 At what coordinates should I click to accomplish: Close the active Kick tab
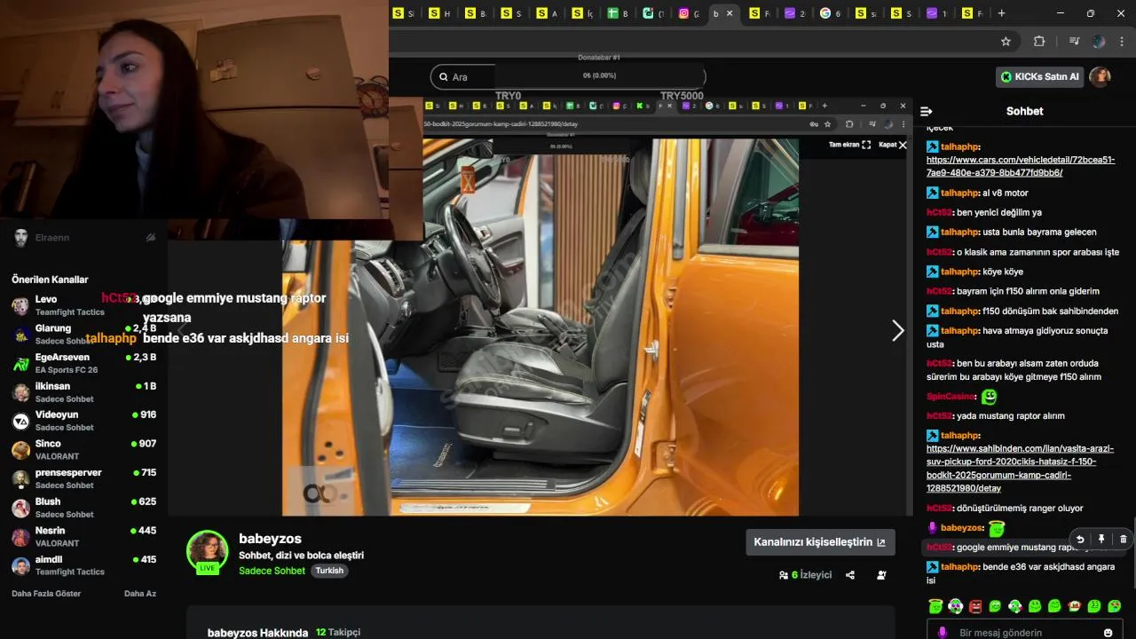pyautogui.click(x=730, y=13)
